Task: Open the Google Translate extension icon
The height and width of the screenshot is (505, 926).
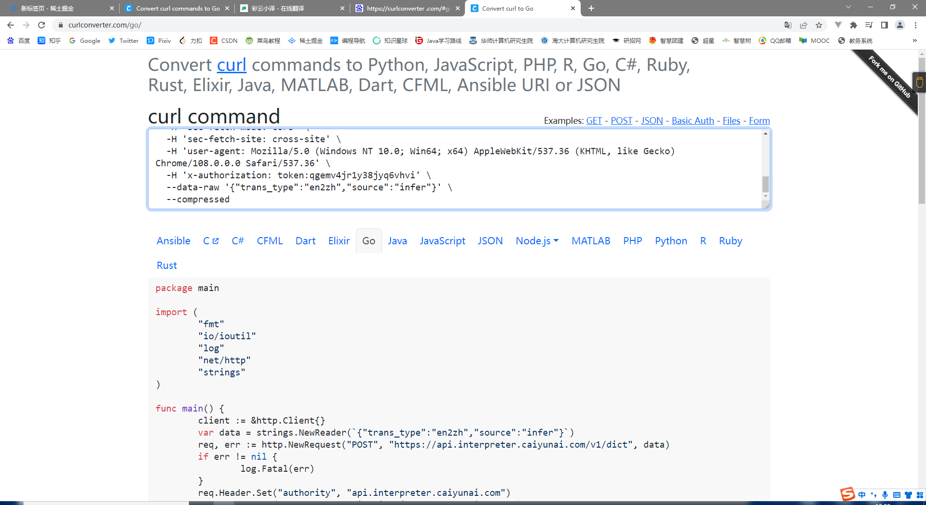Action: coord(789,25)
